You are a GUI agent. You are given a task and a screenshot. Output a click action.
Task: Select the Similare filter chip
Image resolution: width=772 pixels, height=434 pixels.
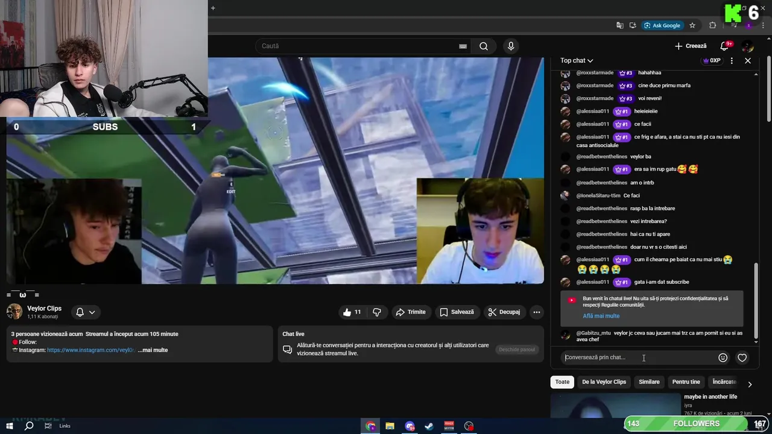(649, 382)
